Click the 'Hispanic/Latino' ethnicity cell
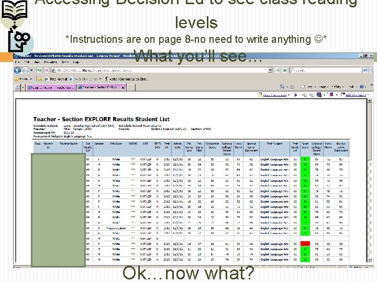The height and width of the screenshot is (282, 377). coord(116,228)
